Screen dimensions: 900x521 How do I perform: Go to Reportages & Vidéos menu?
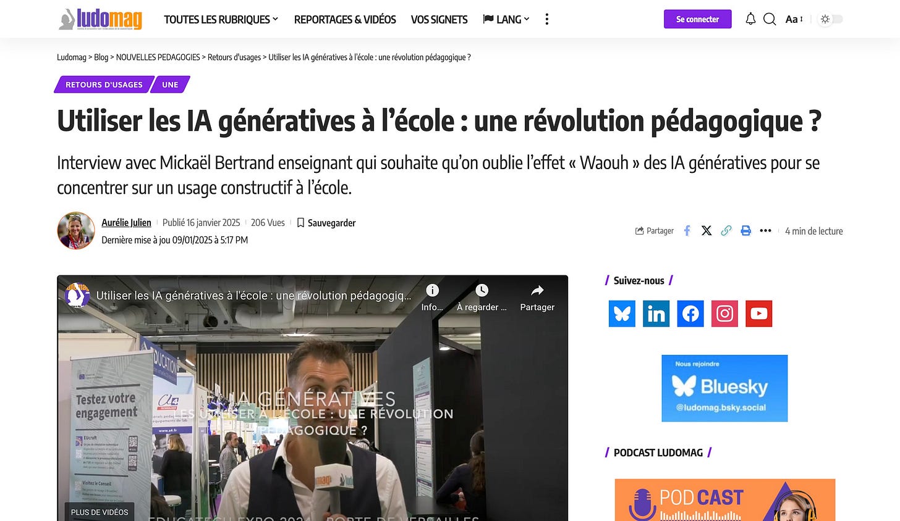pyautogui.click(x=345, y=19)
